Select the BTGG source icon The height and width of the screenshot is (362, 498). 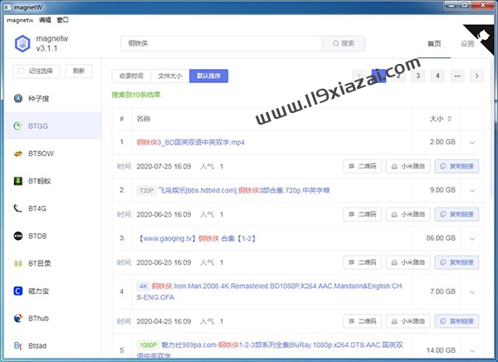(x=18, y=126)
